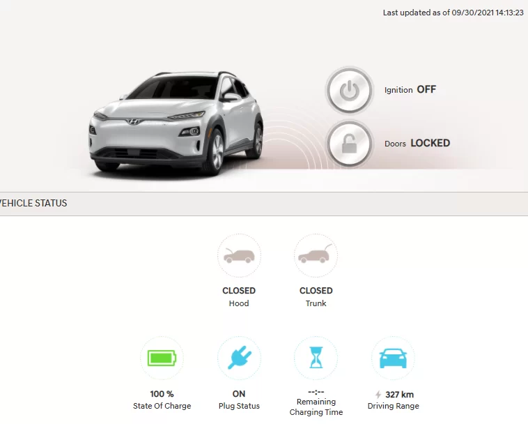
Task: Click the blue car driving range icon
Action: pos(393,358)
